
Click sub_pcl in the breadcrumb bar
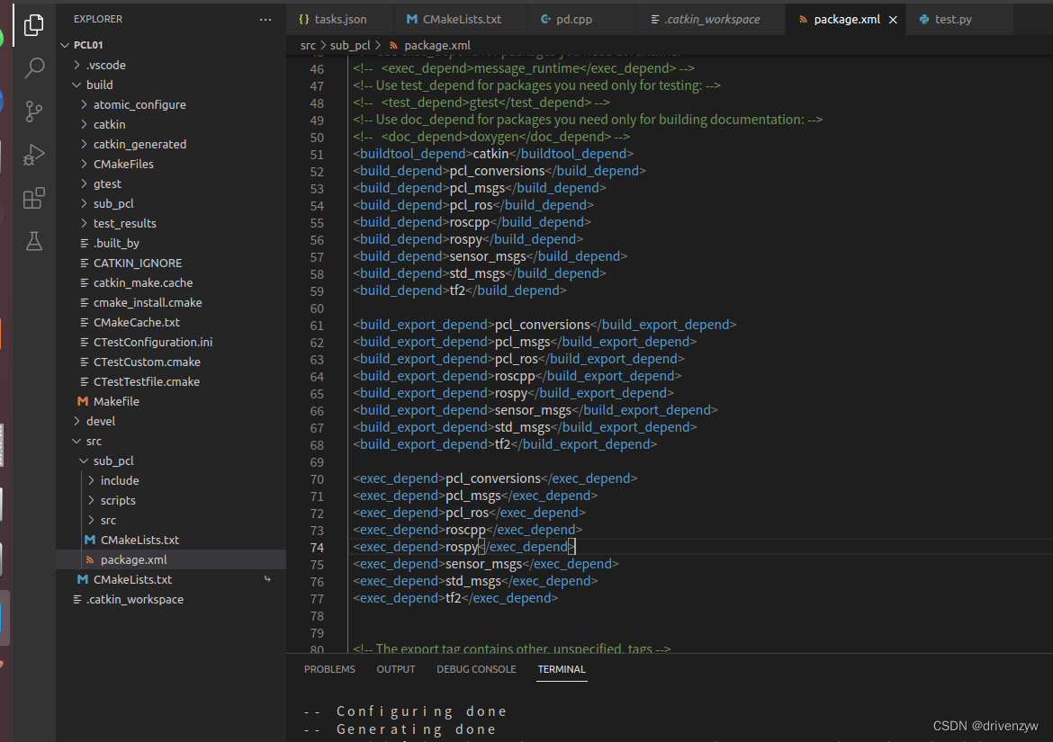tap(352, 44)
